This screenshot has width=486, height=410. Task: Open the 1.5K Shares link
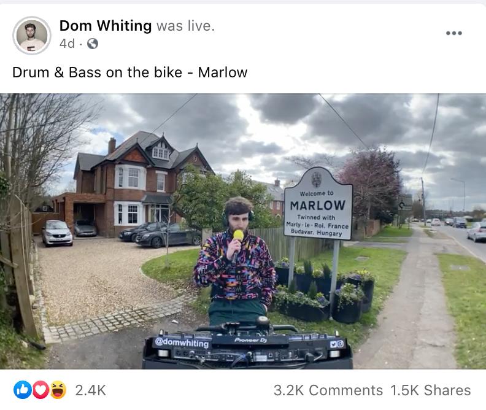pos(431,390)
